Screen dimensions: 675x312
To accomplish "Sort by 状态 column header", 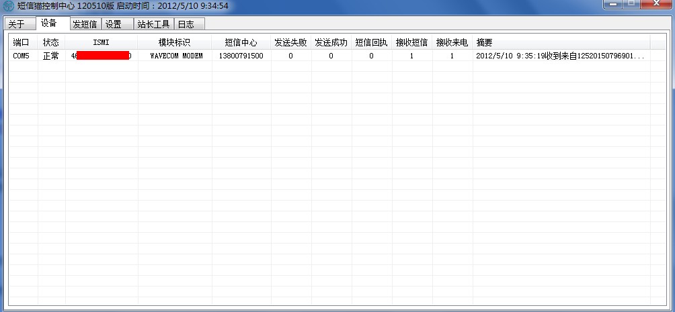I will [x=52, y=42].
